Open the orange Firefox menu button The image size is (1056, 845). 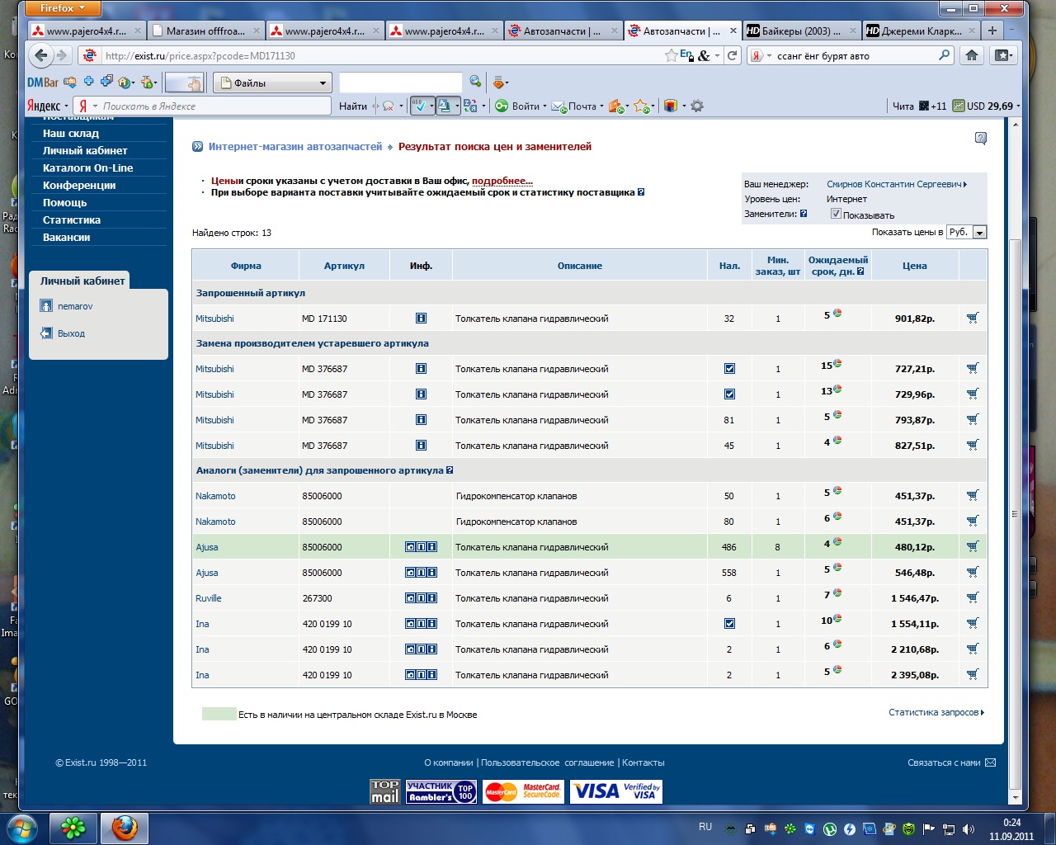coord(63,8)
